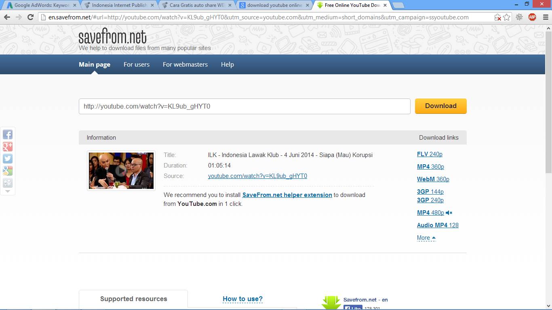
Task: Switch to the How to use? tab
Action: coord(242,299)
